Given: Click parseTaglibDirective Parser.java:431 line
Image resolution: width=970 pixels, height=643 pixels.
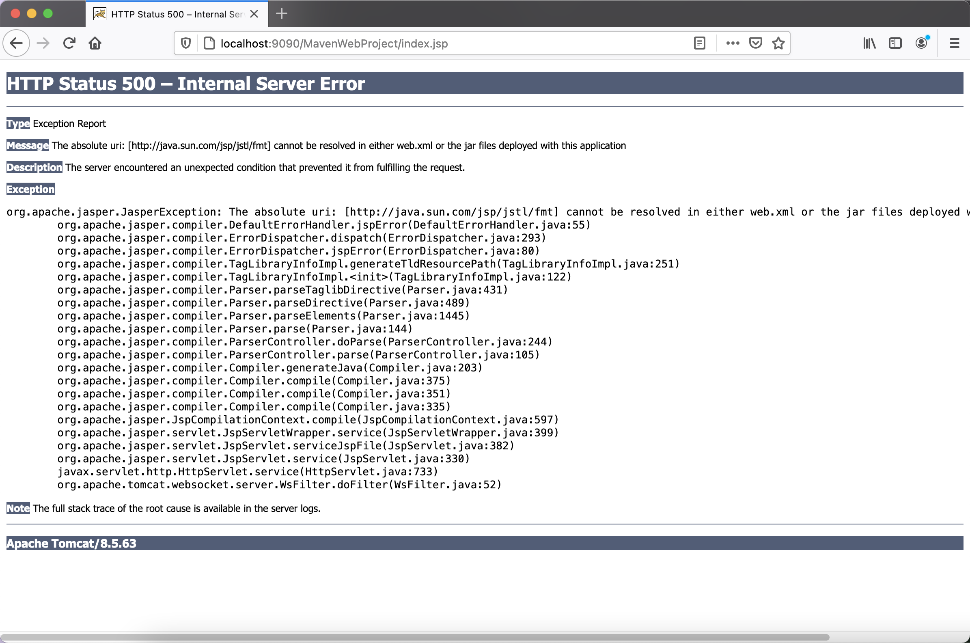Looking at the screenshot, I should 283,290.
